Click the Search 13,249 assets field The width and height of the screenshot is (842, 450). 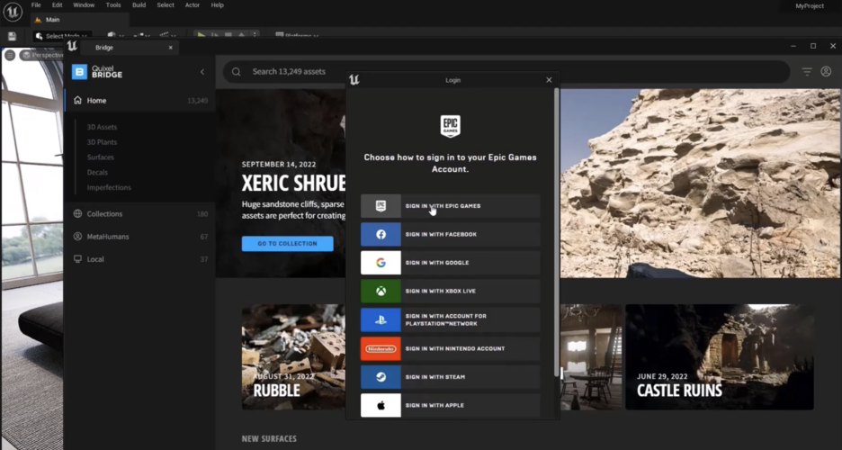coord(506,71)
